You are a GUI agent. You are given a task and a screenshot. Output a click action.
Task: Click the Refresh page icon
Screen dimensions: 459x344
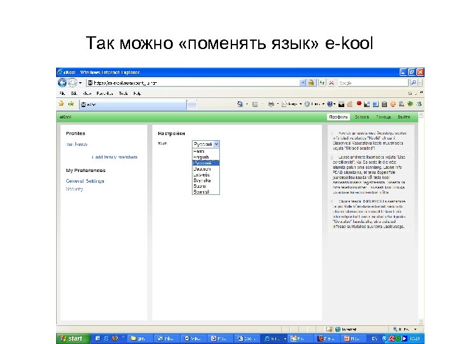point(322,83)
